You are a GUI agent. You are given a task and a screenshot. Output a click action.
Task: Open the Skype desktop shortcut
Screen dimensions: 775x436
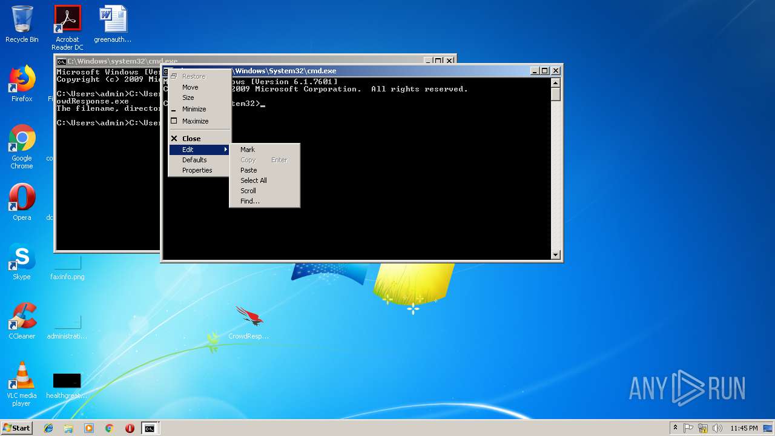coord(22,262)
